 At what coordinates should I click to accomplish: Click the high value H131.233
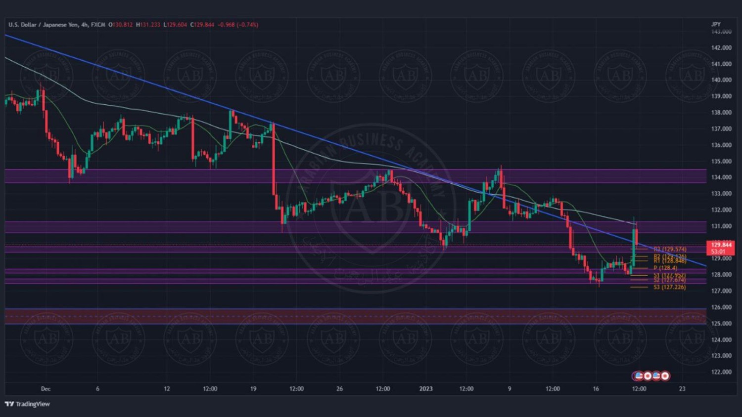[148, 24]
